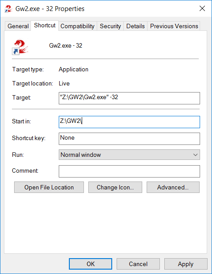Image resolution: width=212 pixels, height=274 pixels.
Task: Click the Comment text field
Action: (129, 171)
